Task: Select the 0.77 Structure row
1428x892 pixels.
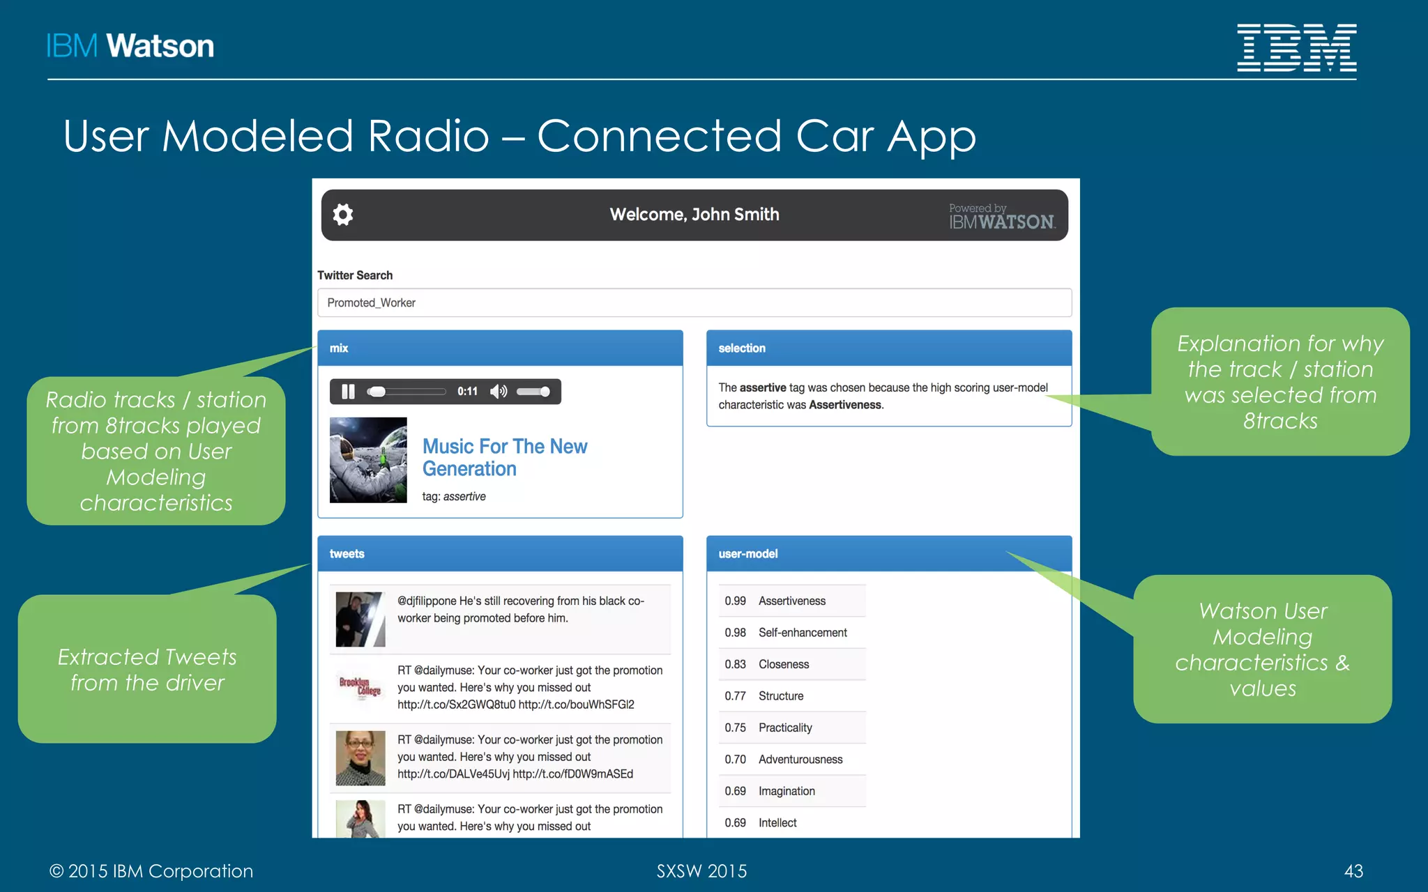Action: click(x=792, y=696)
